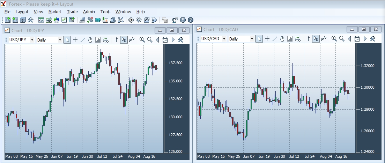Click the stacked windows icon in main toolbar
This screenshot has height=163, width=385.
[113, 20]
